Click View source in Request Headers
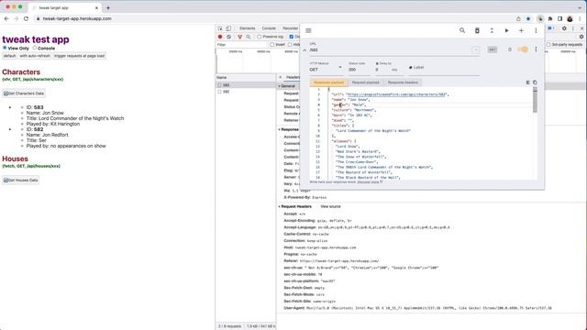The width and height of the screenshot is (587, 330). [x=330, y=206]
